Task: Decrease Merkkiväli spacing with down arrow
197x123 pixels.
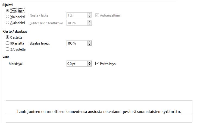Action: click(89, 65)
